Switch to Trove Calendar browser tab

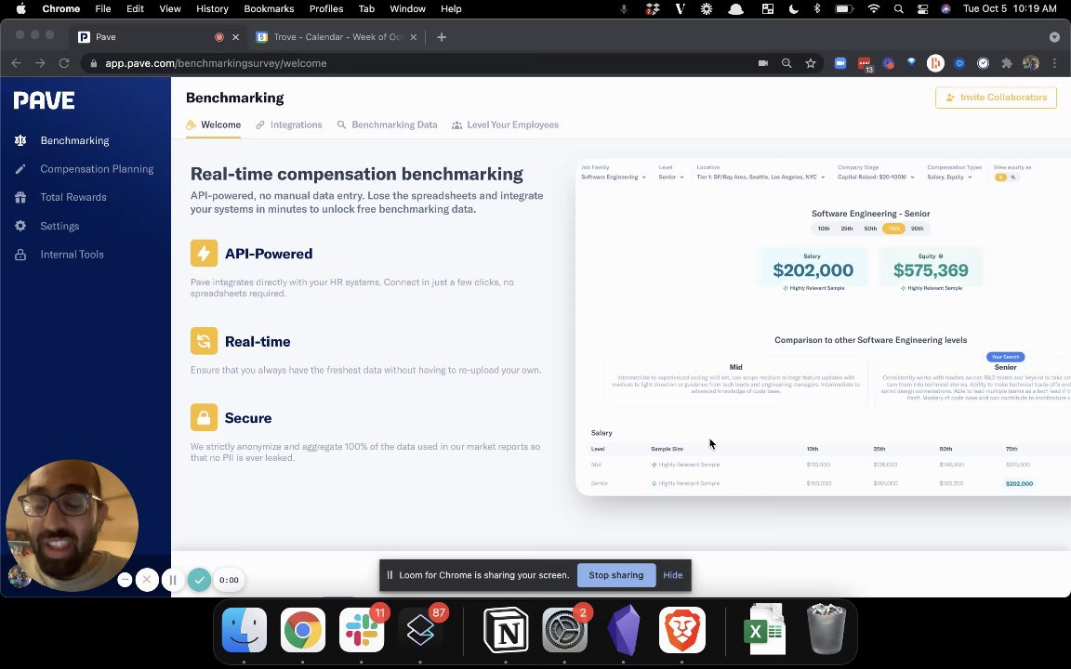[x=337, y=37]
